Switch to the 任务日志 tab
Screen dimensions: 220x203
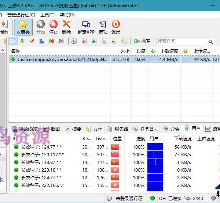pos(146,129)
